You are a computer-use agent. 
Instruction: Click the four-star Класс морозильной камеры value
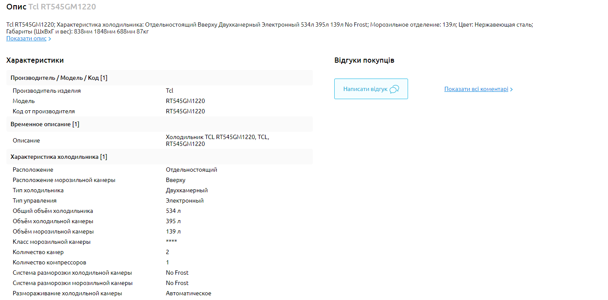click(171, 242)
